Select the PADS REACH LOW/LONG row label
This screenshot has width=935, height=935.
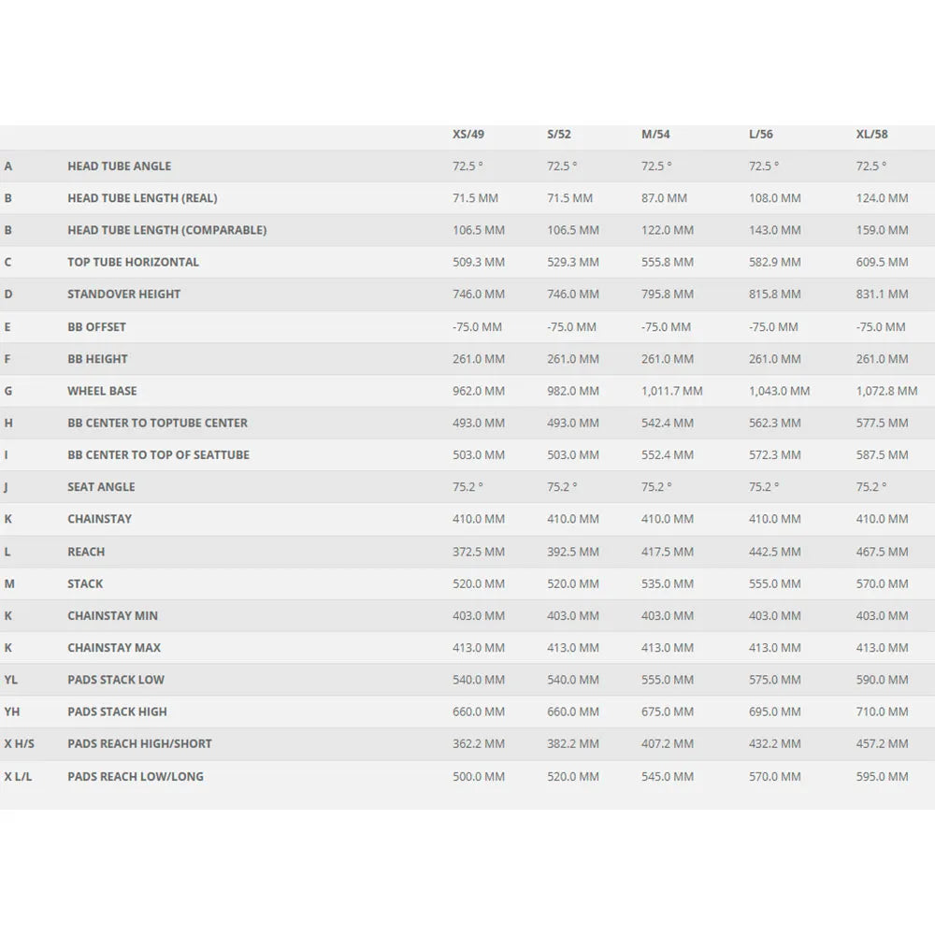pos(136,776)
